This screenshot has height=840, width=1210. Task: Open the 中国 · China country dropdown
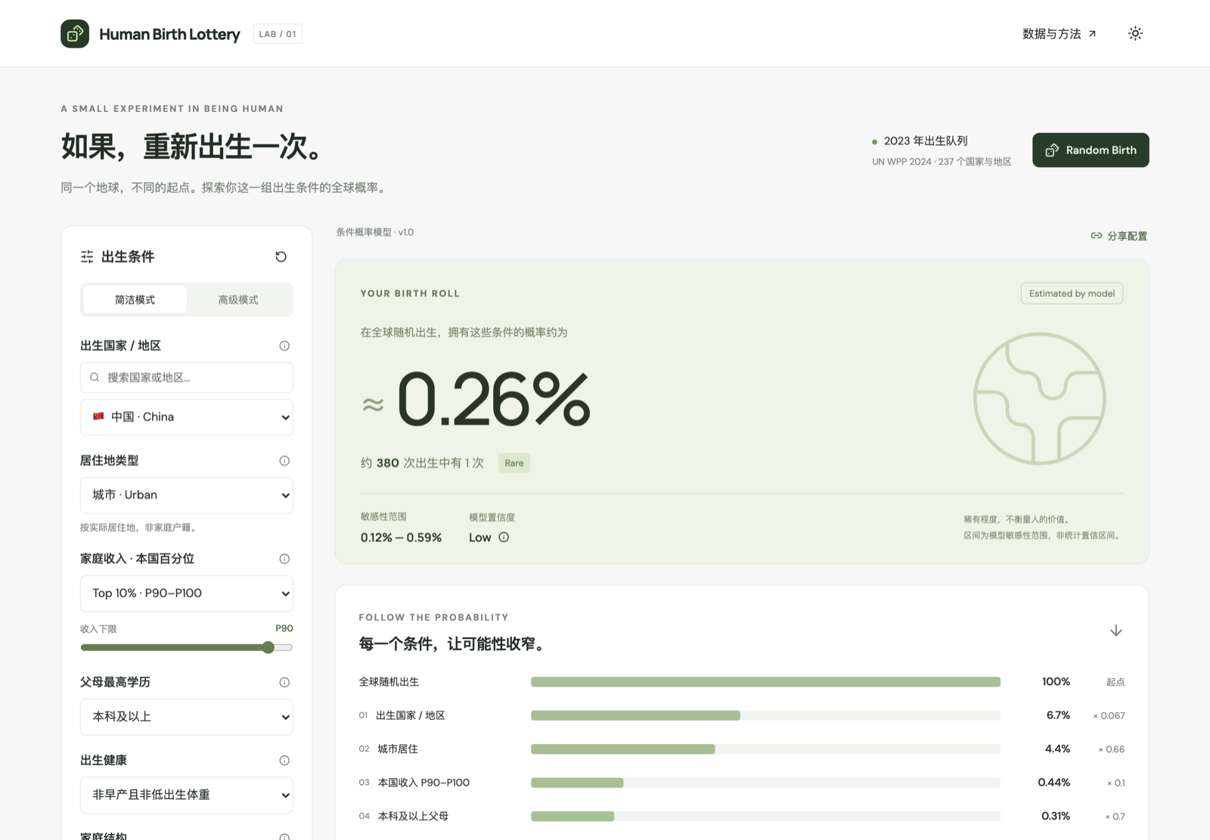pyautogui.click(x=187, y=417)
